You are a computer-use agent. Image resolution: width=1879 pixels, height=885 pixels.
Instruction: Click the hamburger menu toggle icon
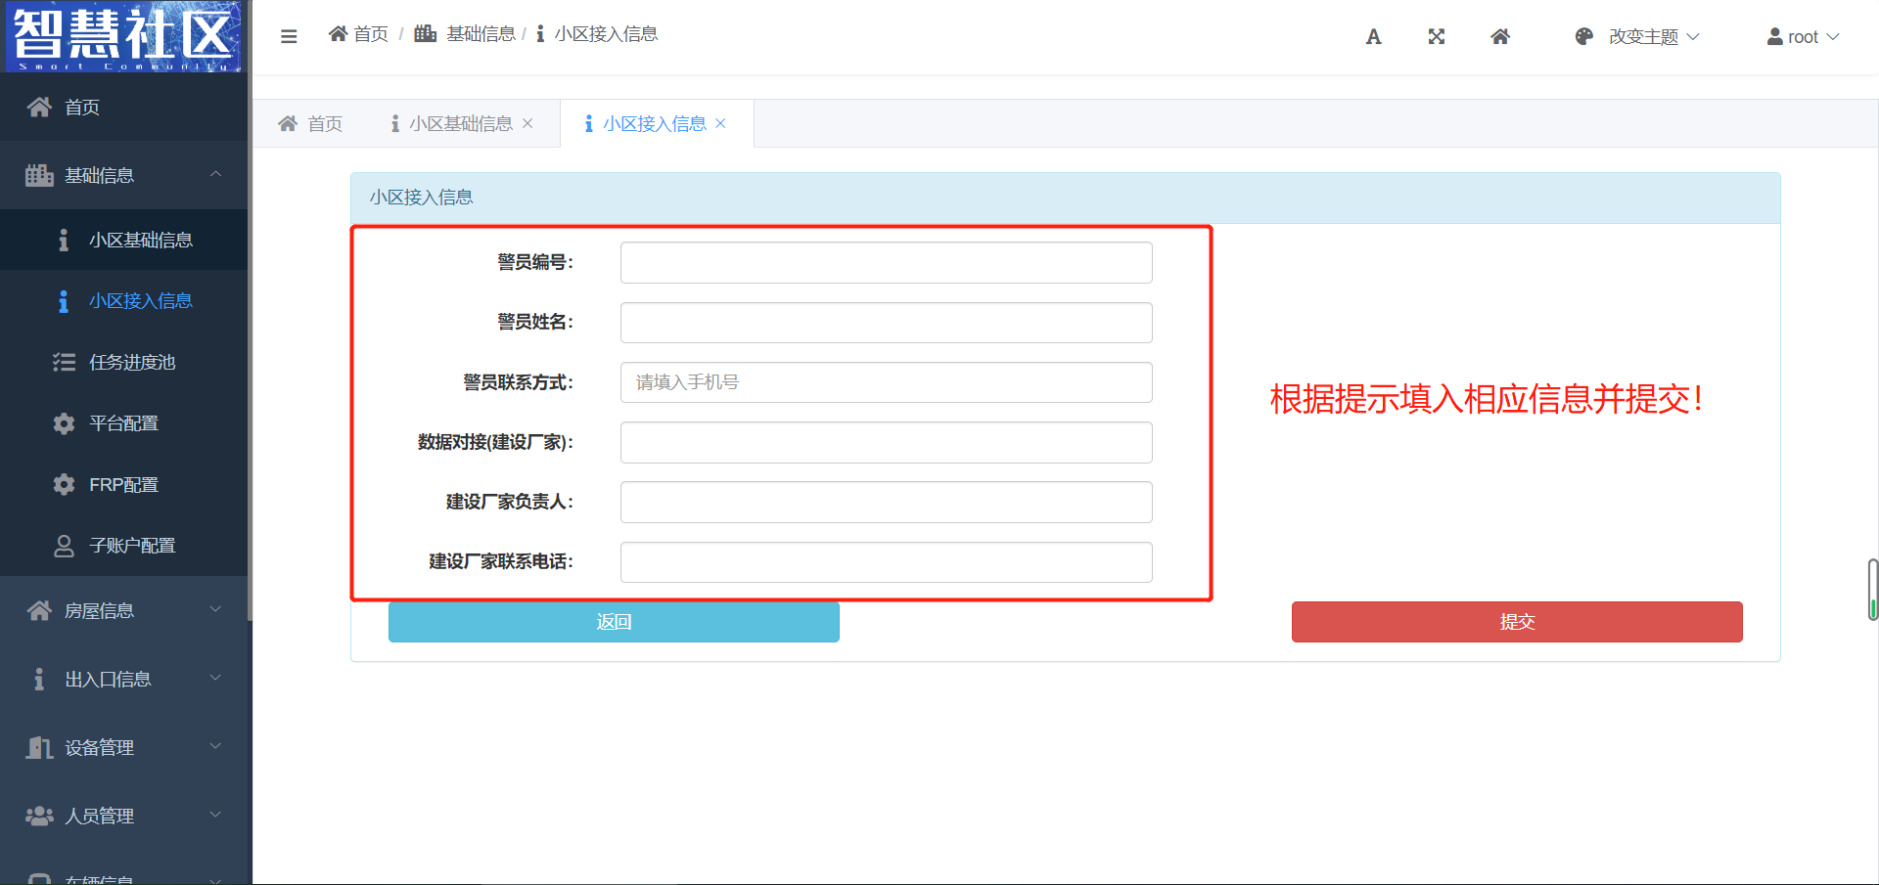pyautogui.click(x=289, y=36)
